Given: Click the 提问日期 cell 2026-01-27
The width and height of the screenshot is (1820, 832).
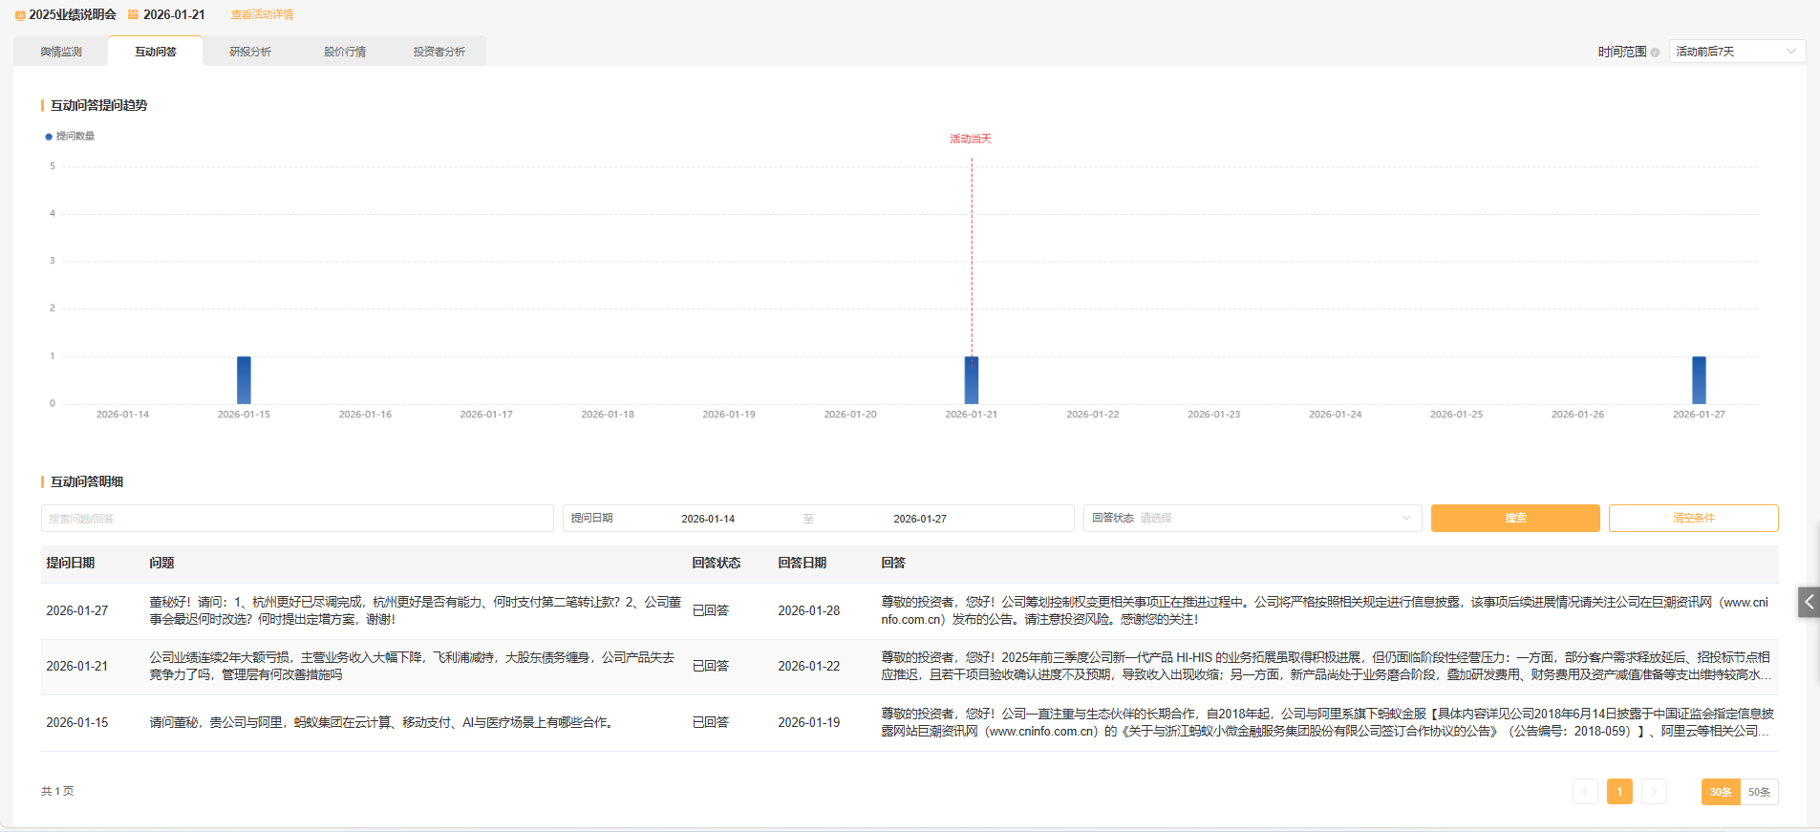Looking at the screenshot, I should click(77, 611).
